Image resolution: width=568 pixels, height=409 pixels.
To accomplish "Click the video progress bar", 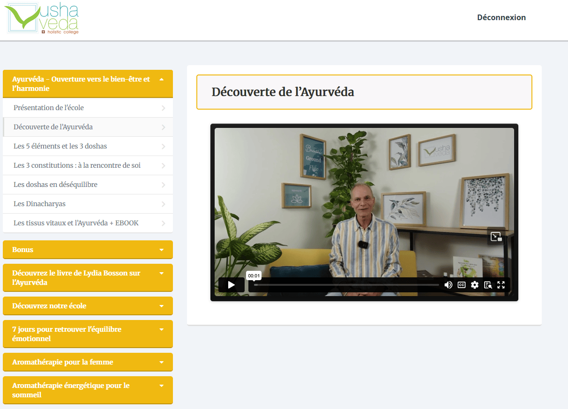I will click(347, 285).
